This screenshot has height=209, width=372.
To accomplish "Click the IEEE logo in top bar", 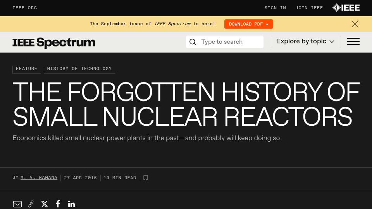I will [x=346, y=8].
